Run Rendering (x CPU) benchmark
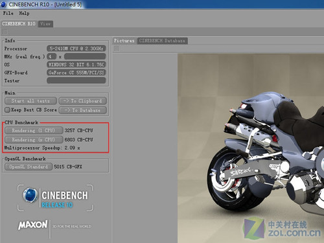Viewport: 324px width, 243px height. point(34,140)
